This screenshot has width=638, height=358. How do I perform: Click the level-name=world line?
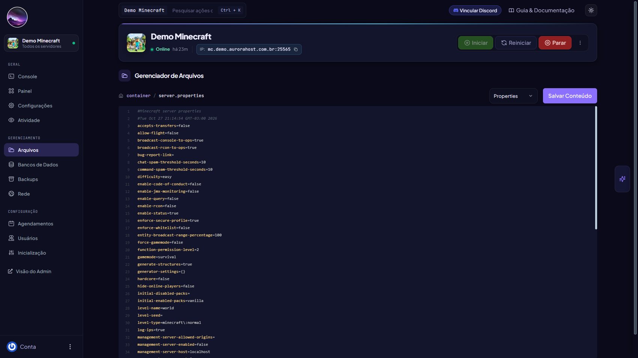coord(155,308)
